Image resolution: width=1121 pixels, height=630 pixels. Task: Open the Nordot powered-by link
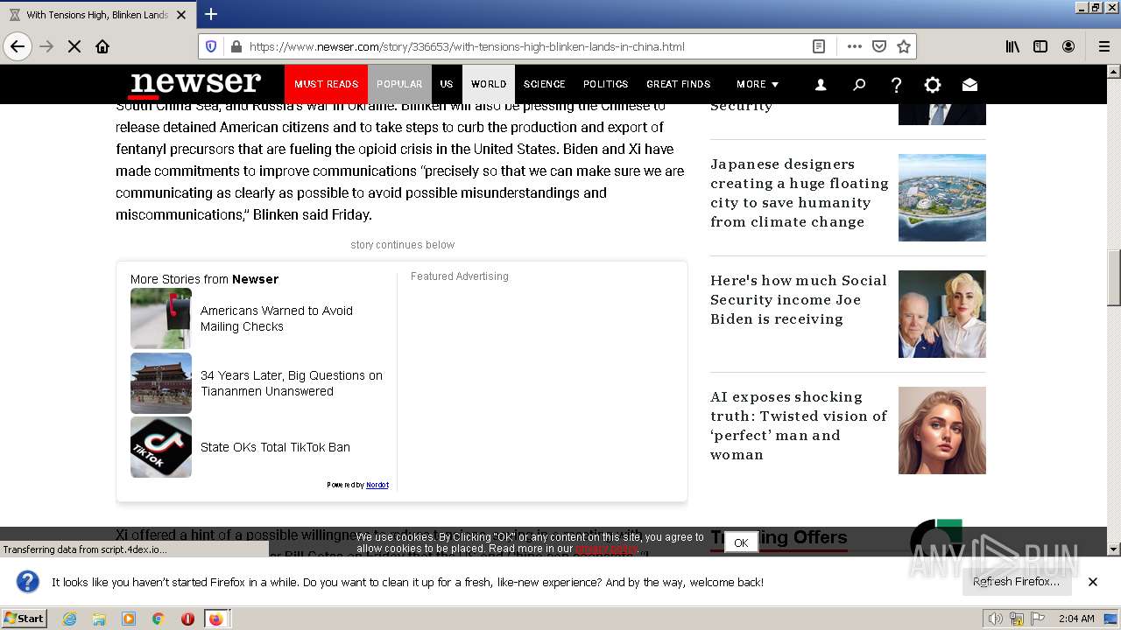[377, 485]
